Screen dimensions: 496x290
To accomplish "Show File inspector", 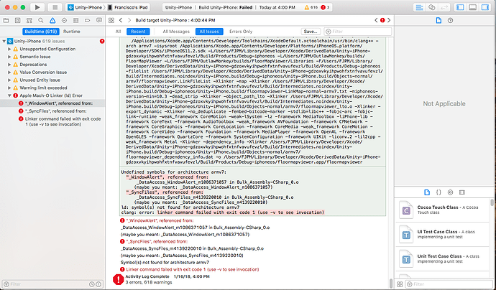I will coord(438,21).
